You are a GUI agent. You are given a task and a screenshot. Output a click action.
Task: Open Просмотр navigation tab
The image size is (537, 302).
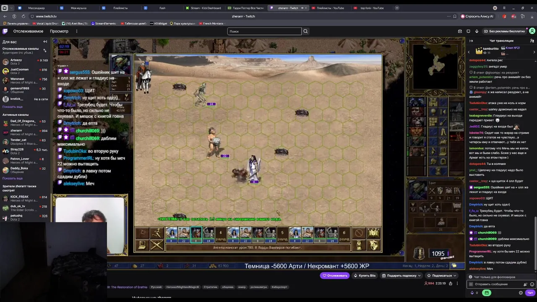click(59, 31)
